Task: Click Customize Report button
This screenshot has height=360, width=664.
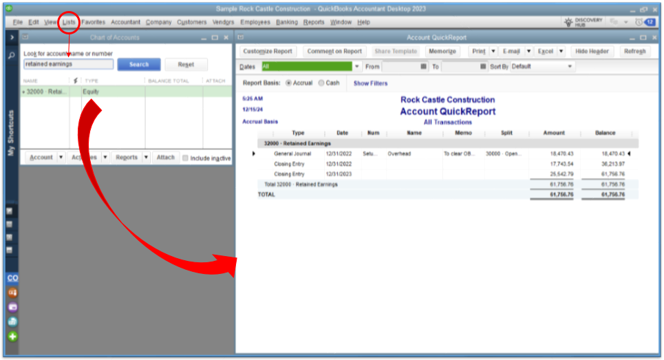Action: [268, 51]
